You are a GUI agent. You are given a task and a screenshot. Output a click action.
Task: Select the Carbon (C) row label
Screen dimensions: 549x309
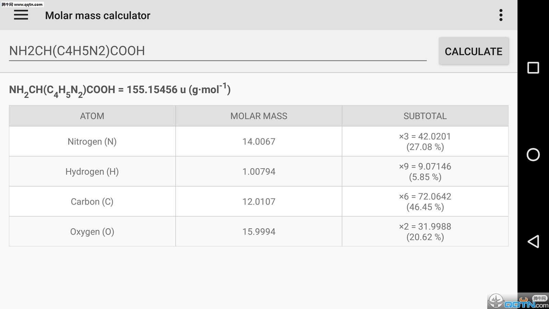click(92, 202)
